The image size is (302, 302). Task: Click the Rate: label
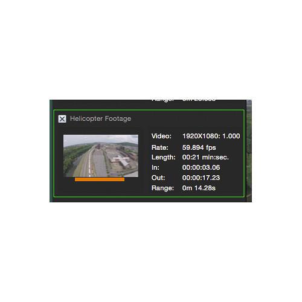coord(160,147)
